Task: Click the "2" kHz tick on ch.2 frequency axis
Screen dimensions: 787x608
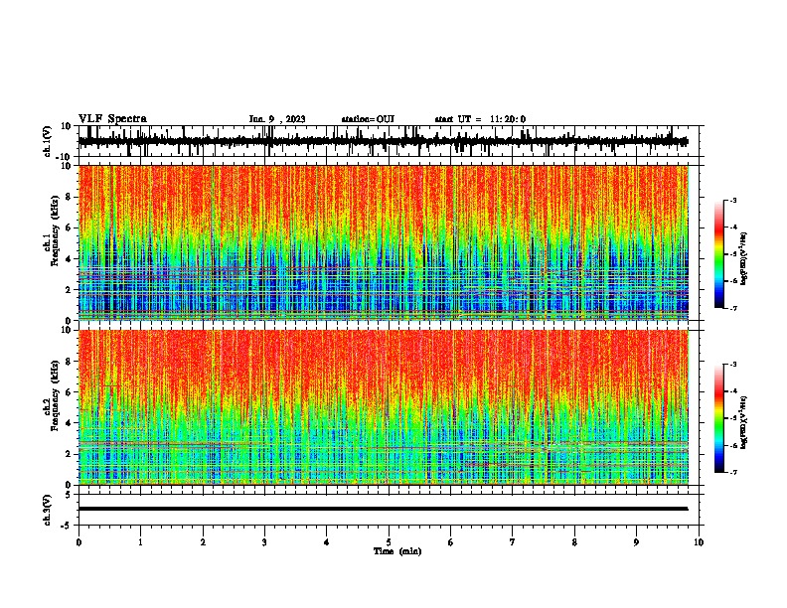Action: tap(69, 454)
